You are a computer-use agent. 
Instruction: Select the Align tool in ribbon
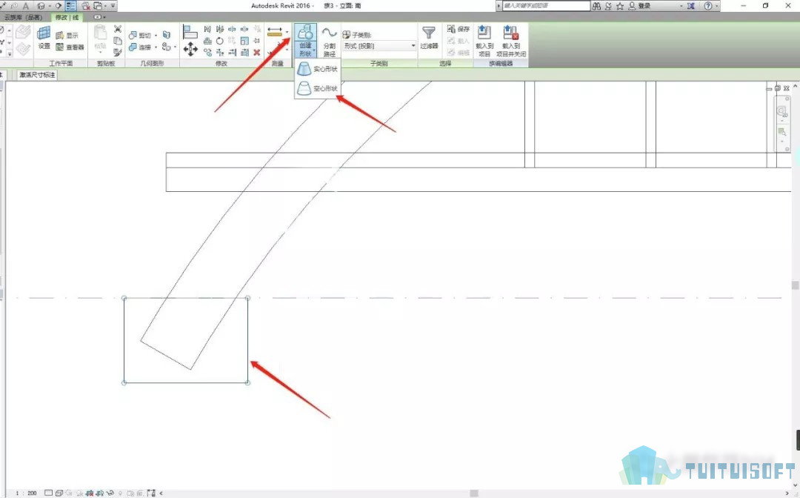point(190,32)
